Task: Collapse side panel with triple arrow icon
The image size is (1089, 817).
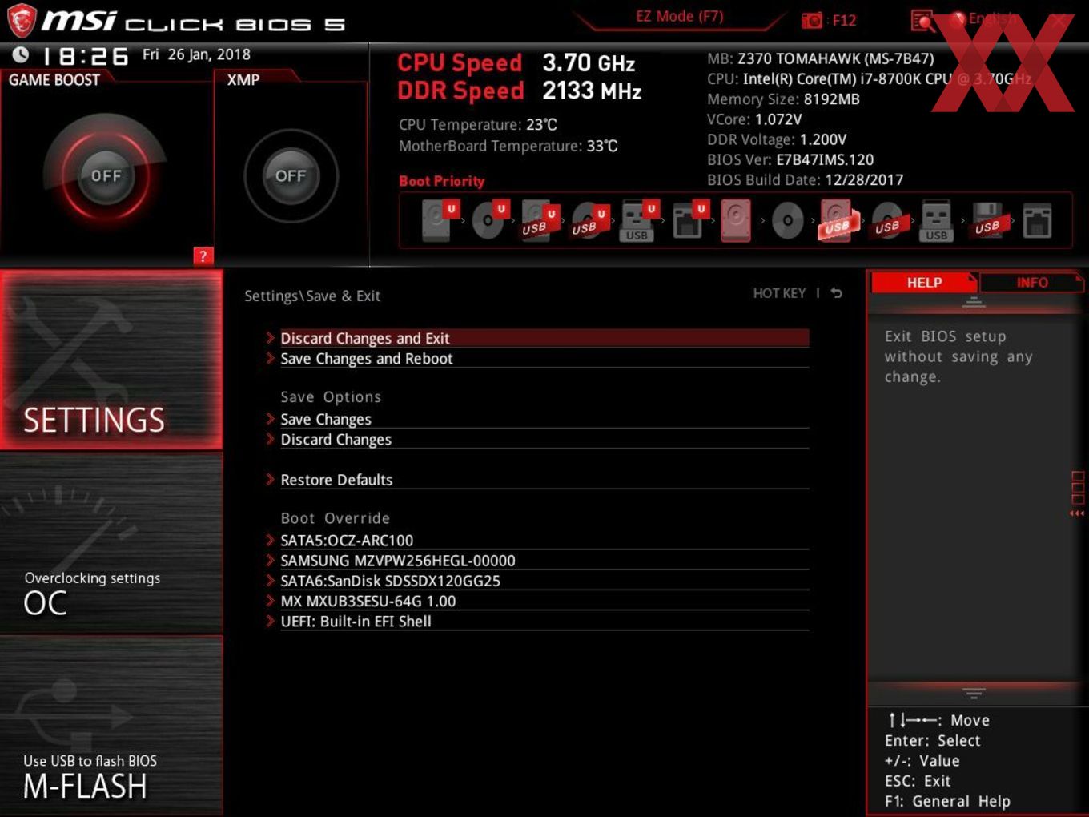Action: click(1077, 513)
